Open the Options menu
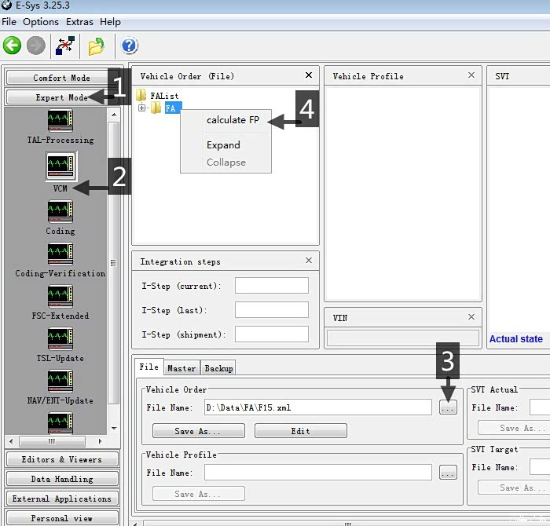This screenshot has width=550, height=526. coord(41,22)
